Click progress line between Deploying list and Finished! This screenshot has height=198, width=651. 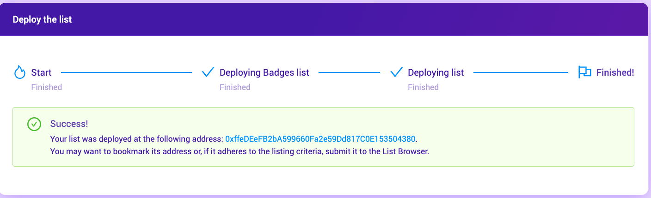[521, 72]
